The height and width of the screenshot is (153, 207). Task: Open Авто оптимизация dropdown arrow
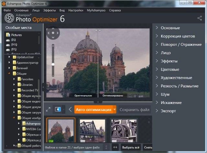[114, 109]
